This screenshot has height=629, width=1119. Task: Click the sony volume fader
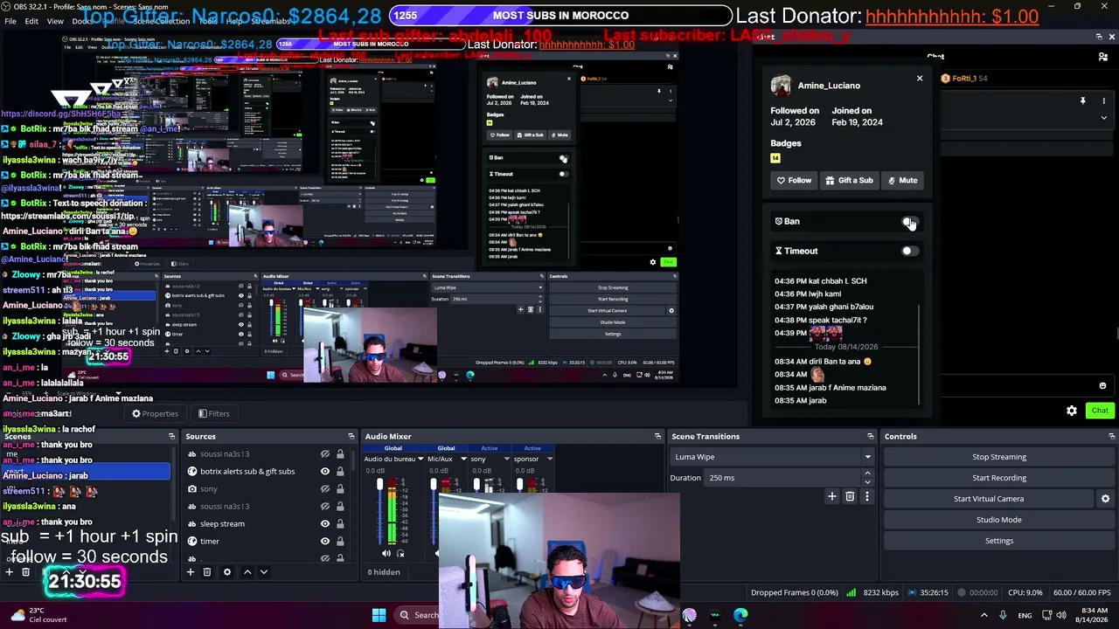(476, 485)
